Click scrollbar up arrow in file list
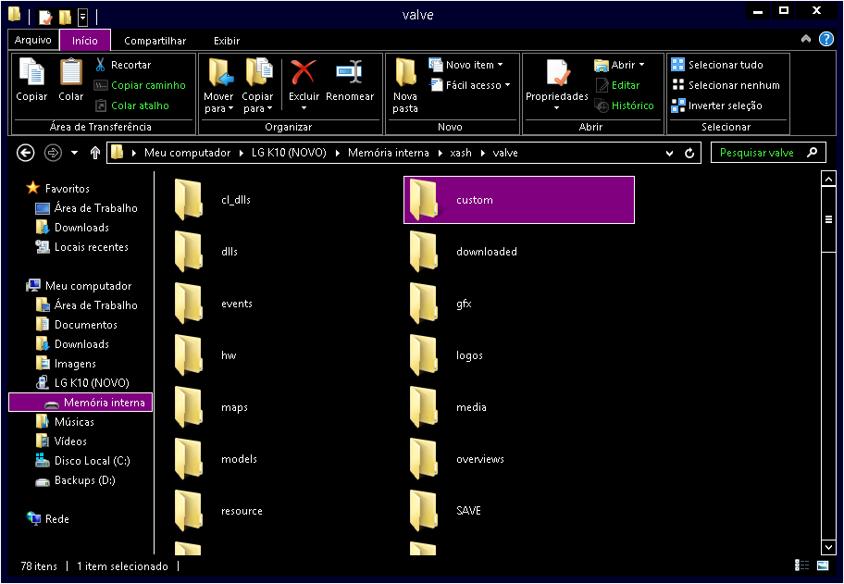844x584 pixels. pos(828,180)
